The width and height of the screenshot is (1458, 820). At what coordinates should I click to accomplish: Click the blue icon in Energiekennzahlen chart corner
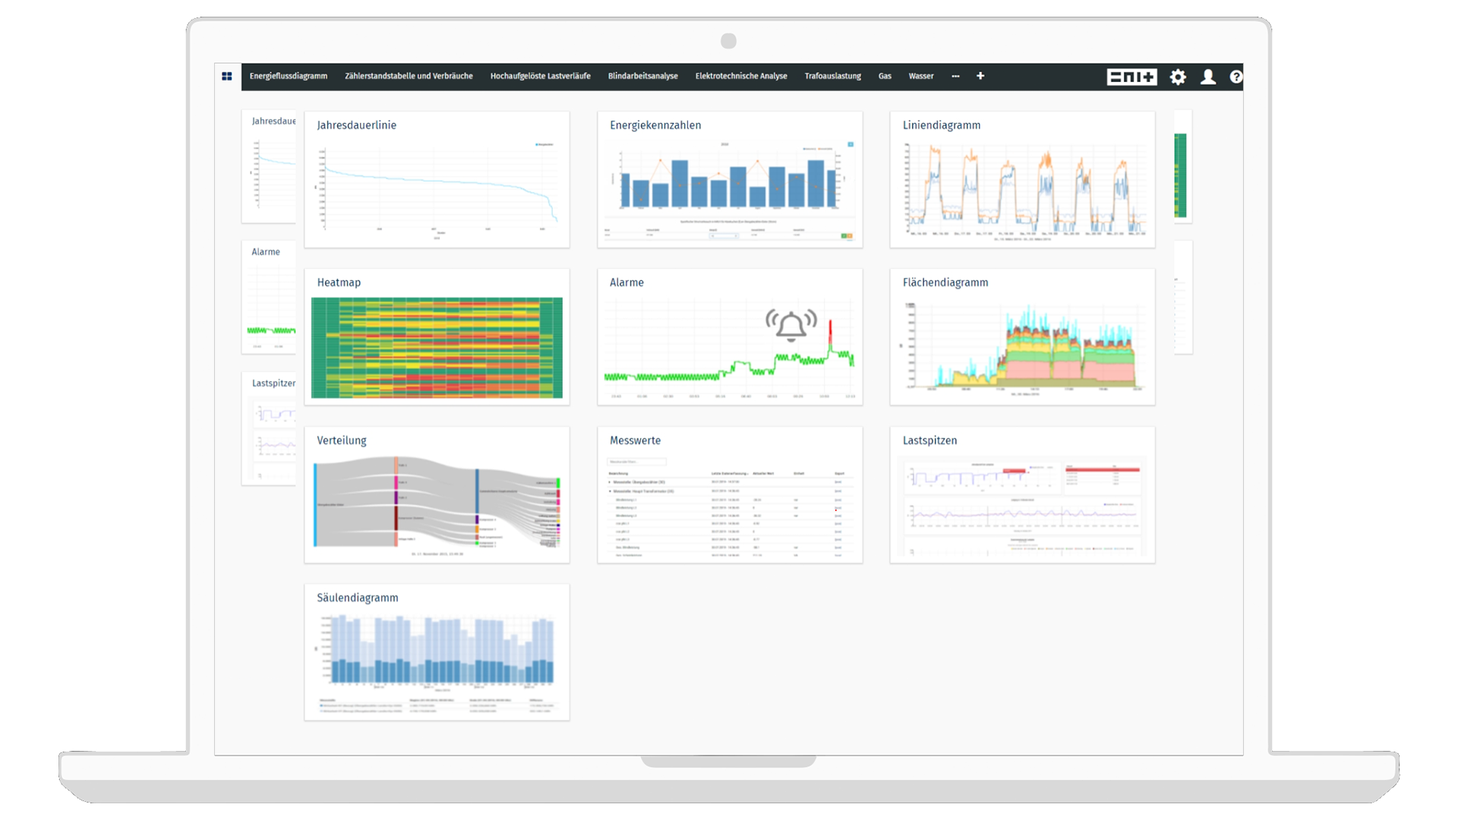(850, 144)
